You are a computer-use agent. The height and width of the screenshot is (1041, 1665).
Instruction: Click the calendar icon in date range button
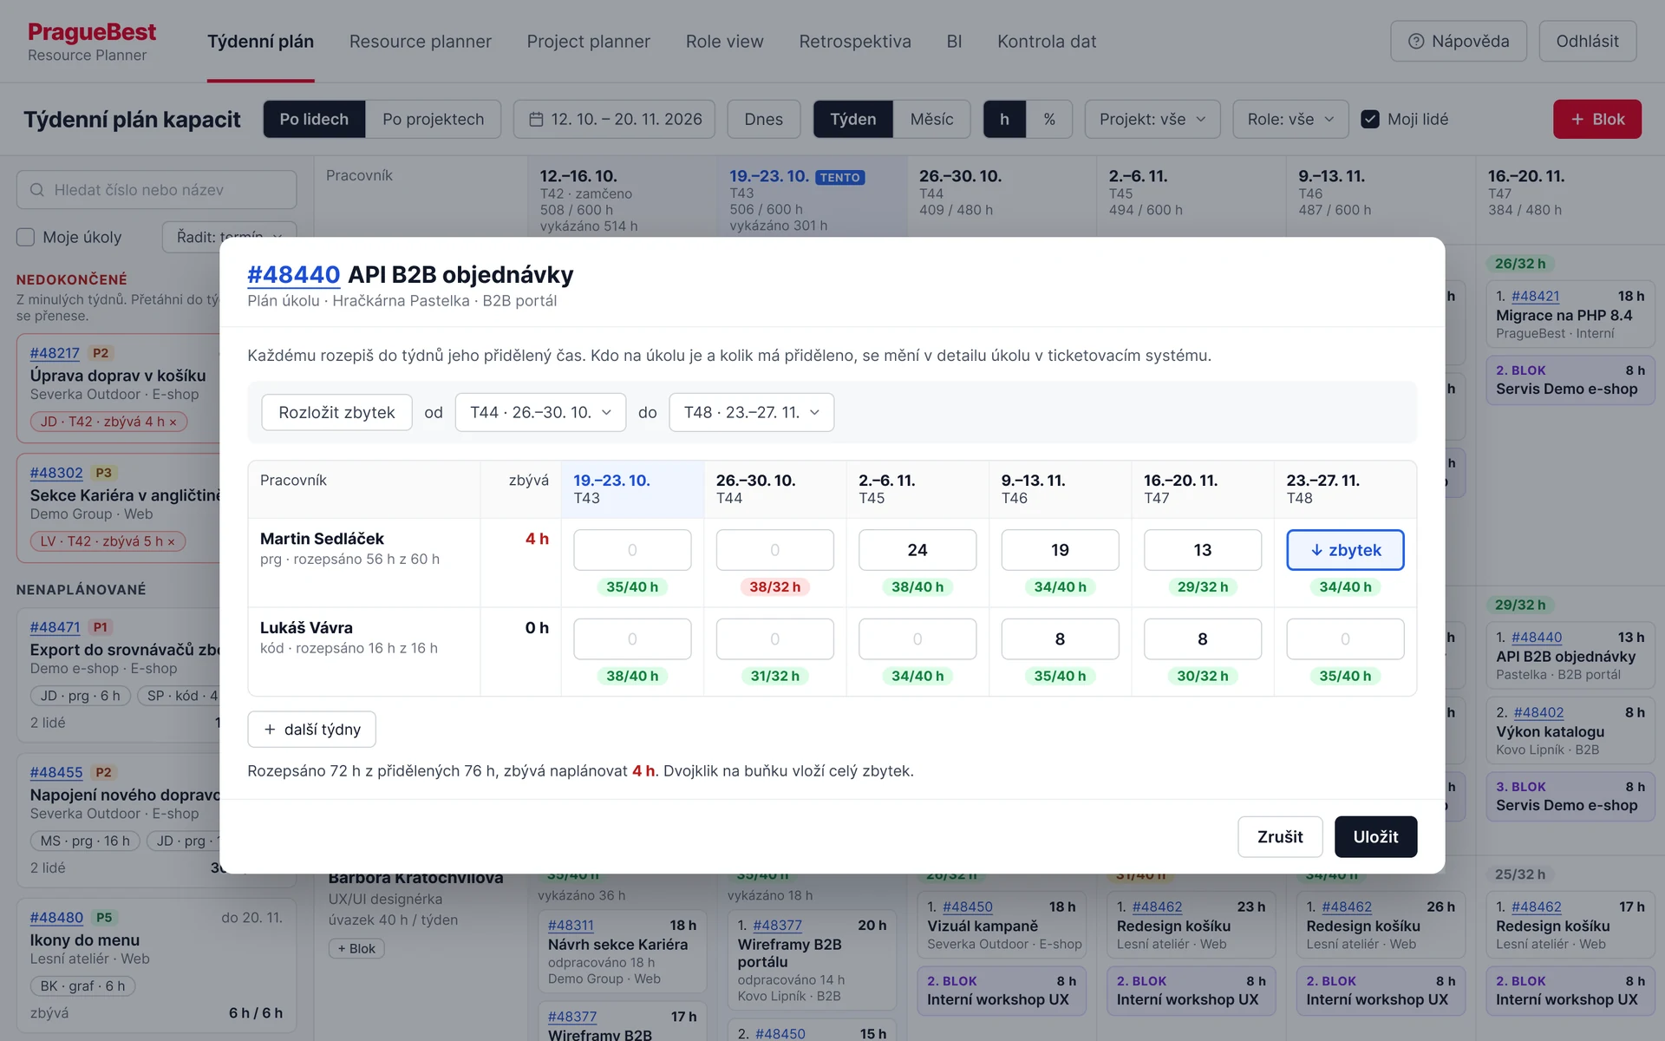tap(536, 119)
